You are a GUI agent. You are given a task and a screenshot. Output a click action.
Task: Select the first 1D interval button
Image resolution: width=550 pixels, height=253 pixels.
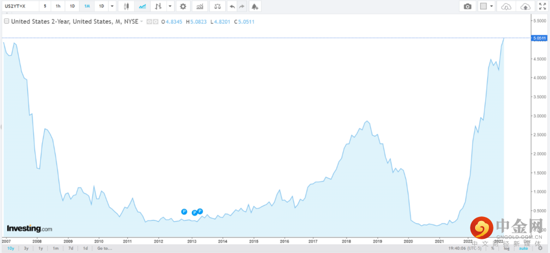(72, 6)
